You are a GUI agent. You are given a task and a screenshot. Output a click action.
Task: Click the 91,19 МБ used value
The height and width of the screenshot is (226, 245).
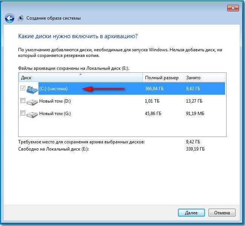[195, 114]
